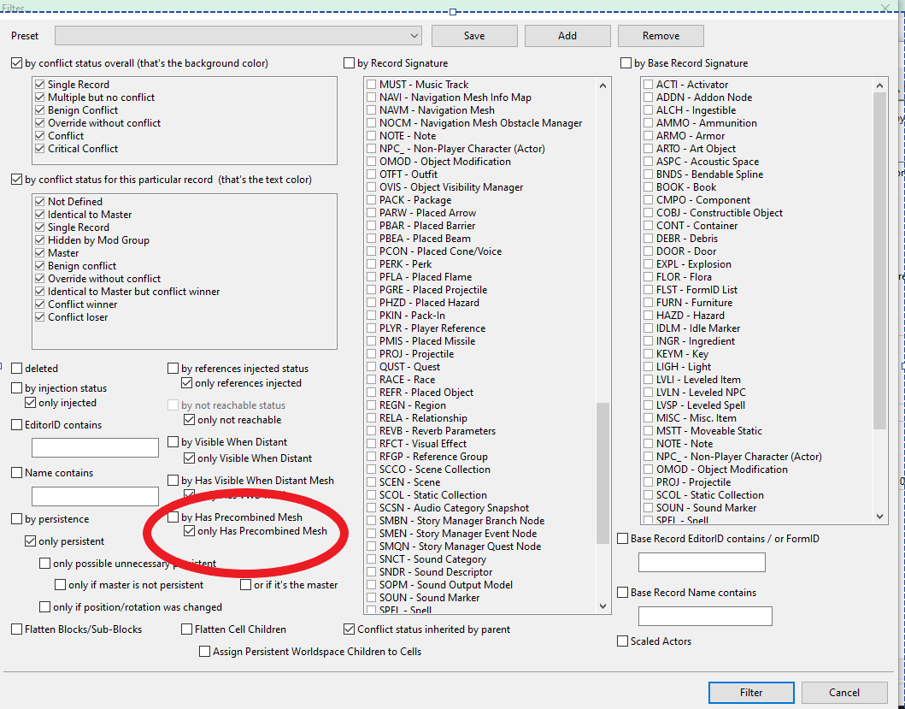
Task: Enable the deleted checkbox
Action: click(17, 368)
